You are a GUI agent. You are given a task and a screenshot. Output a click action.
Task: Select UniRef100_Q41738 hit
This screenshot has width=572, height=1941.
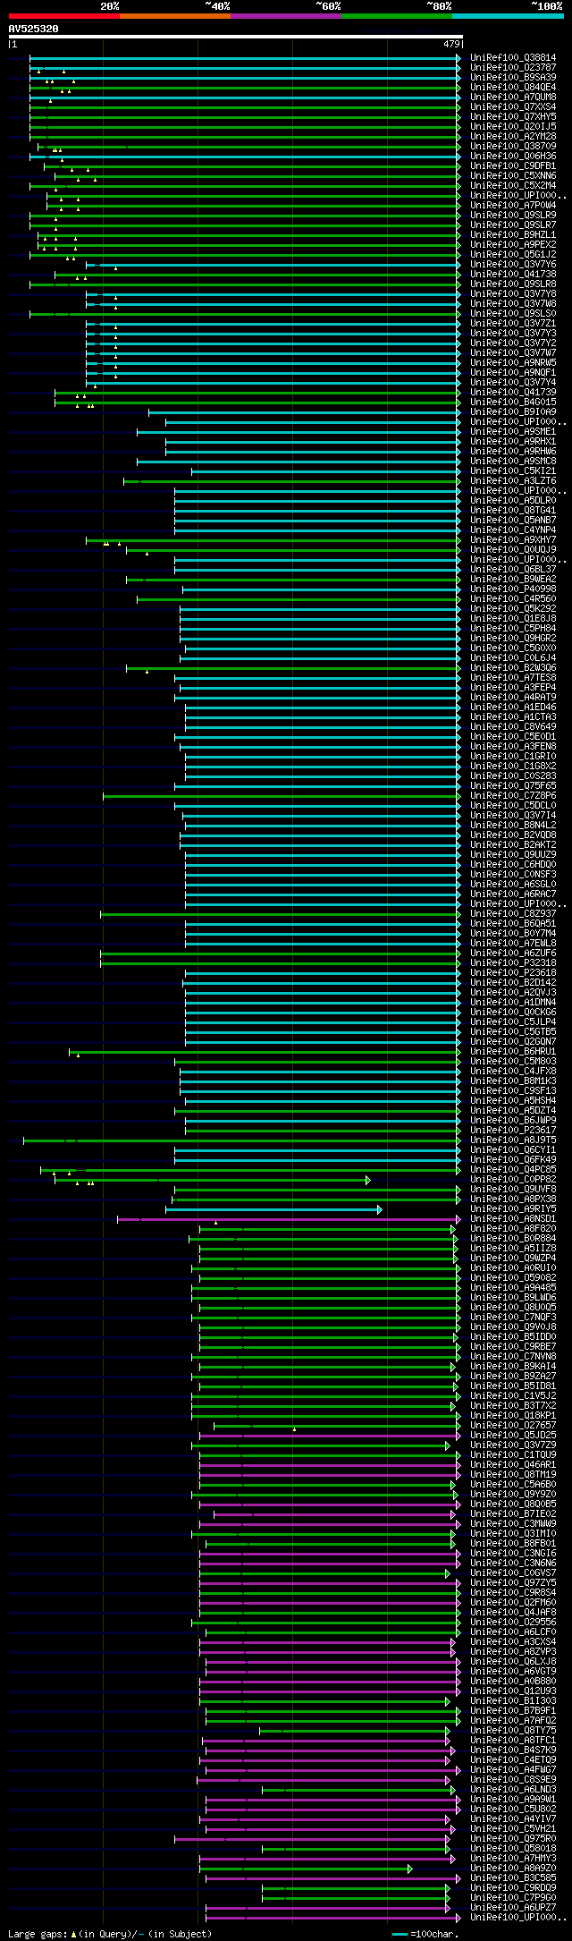(x=513, y=275)
